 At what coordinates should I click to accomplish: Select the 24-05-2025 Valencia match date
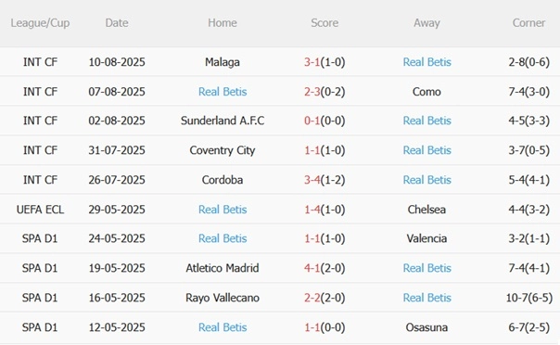point(117,238)
